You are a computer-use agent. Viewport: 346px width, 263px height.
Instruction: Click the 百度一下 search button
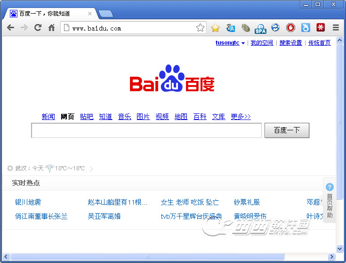[x=287, y=130]
